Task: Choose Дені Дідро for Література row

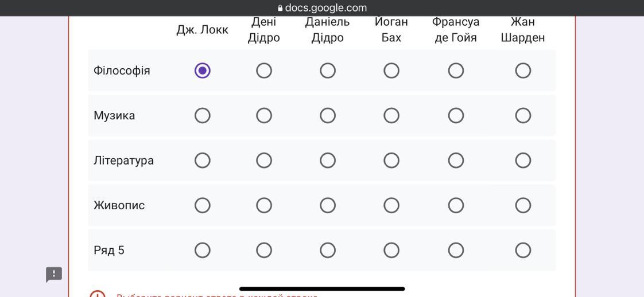Action: coord(264,161)
